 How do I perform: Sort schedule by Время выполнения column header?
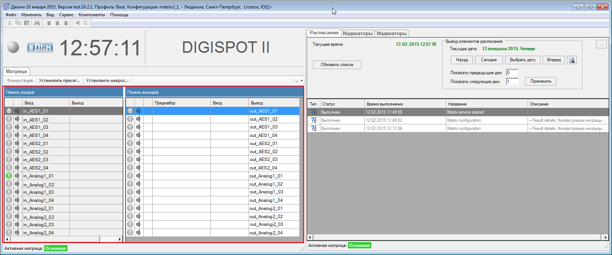pyautogui.click(x=405, y=104)
